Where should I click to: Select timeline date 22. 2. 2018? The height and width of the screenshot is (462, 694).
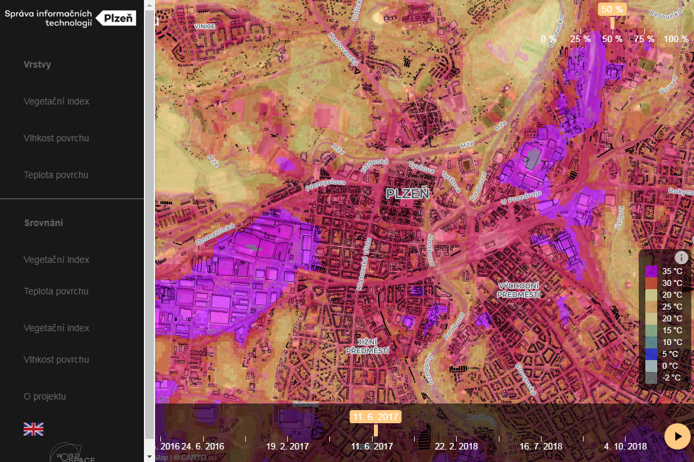pos(456,446)
